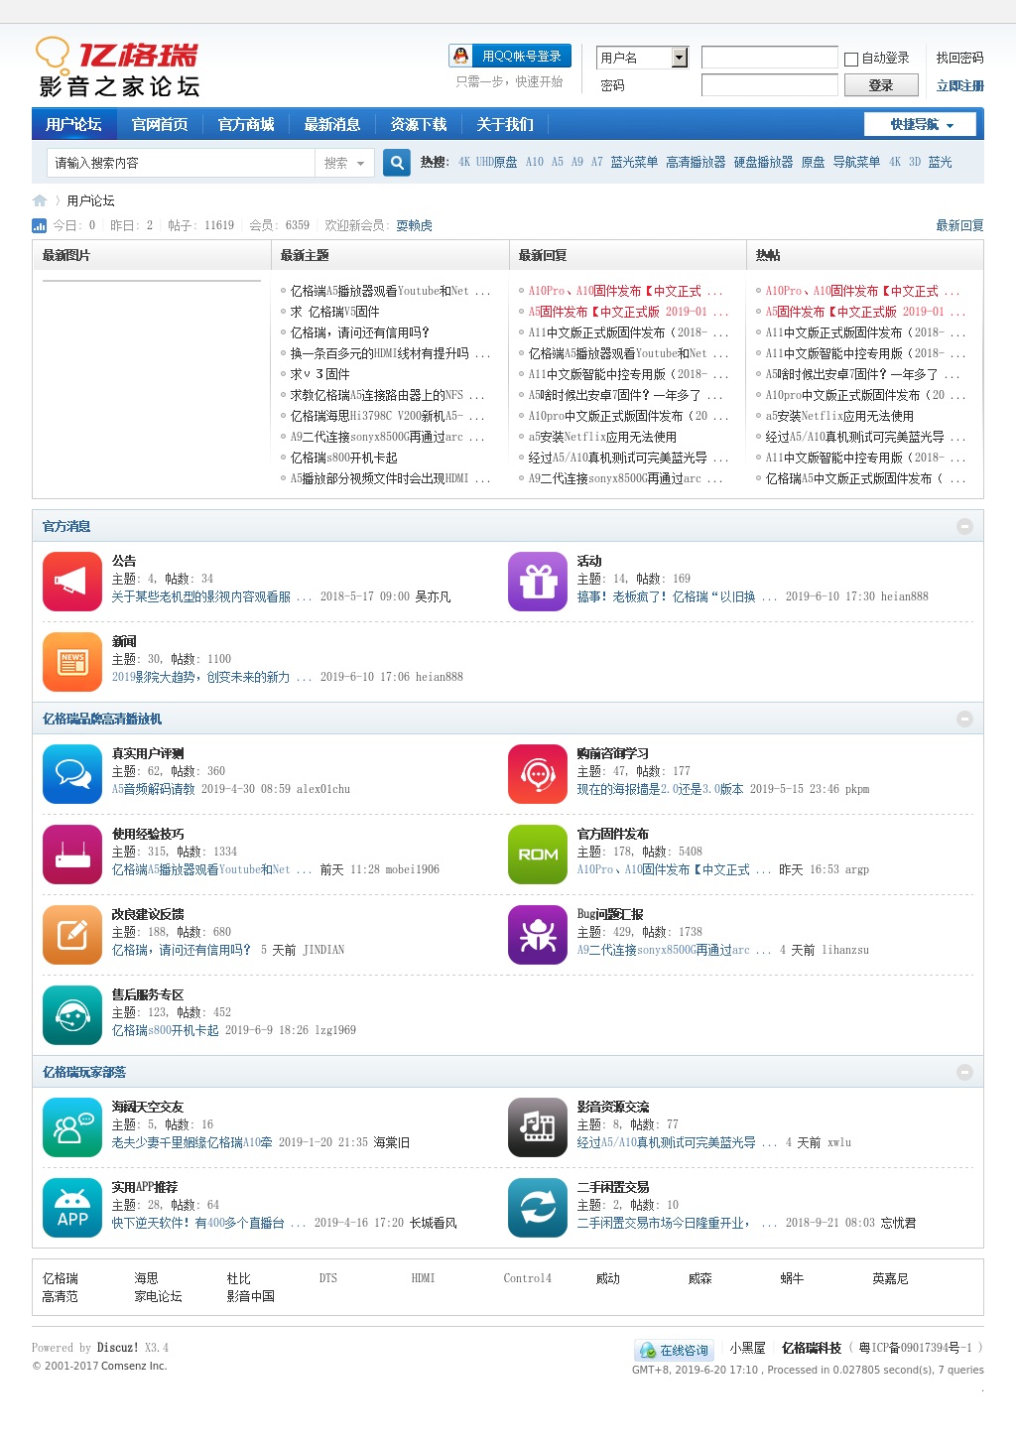Open the 官方商城 nav tab

pos(246,124)
